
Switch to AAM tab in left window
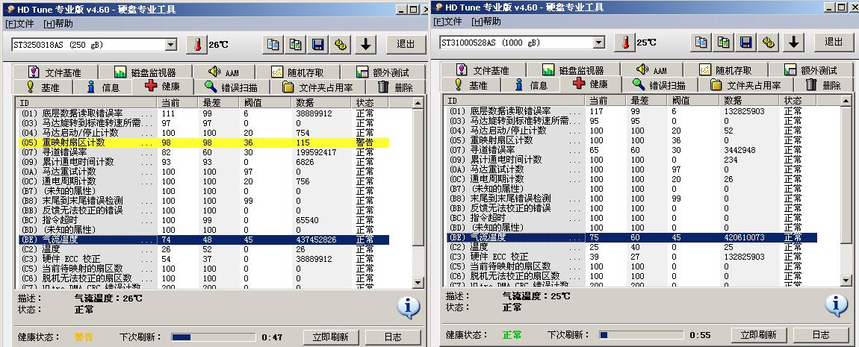[x=224, y=72]
